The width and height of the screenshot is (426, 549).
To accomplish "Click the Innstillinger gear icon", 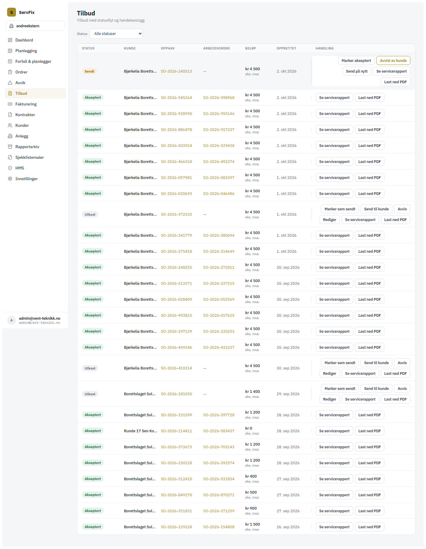I will (x=10, y=179).
